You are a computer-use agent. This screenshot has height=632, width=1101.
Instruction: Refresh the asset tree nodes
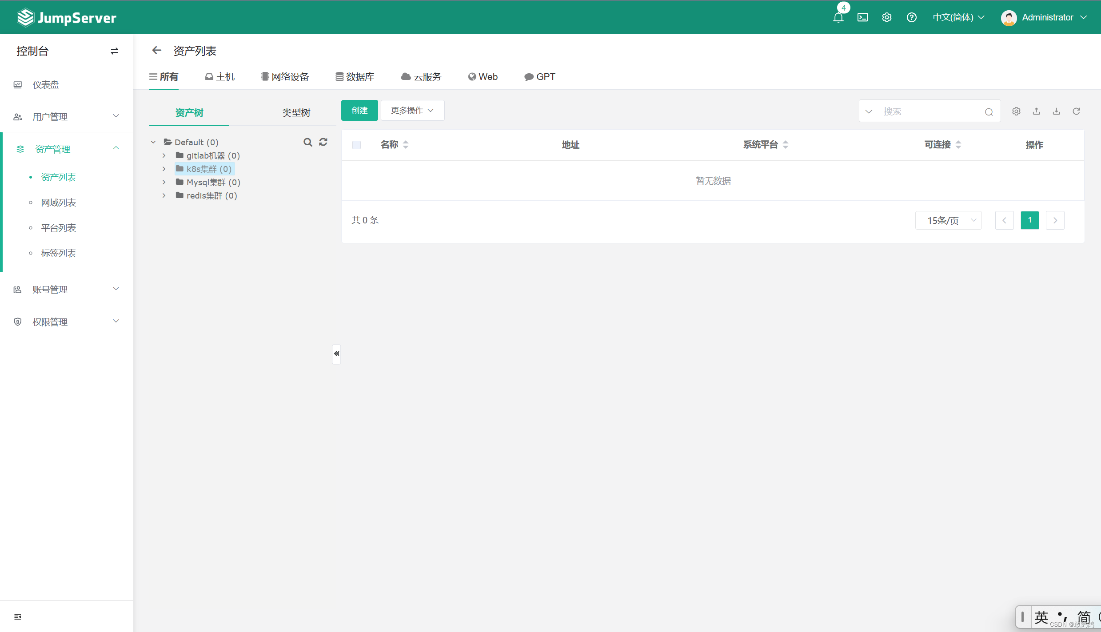(323, 142)
